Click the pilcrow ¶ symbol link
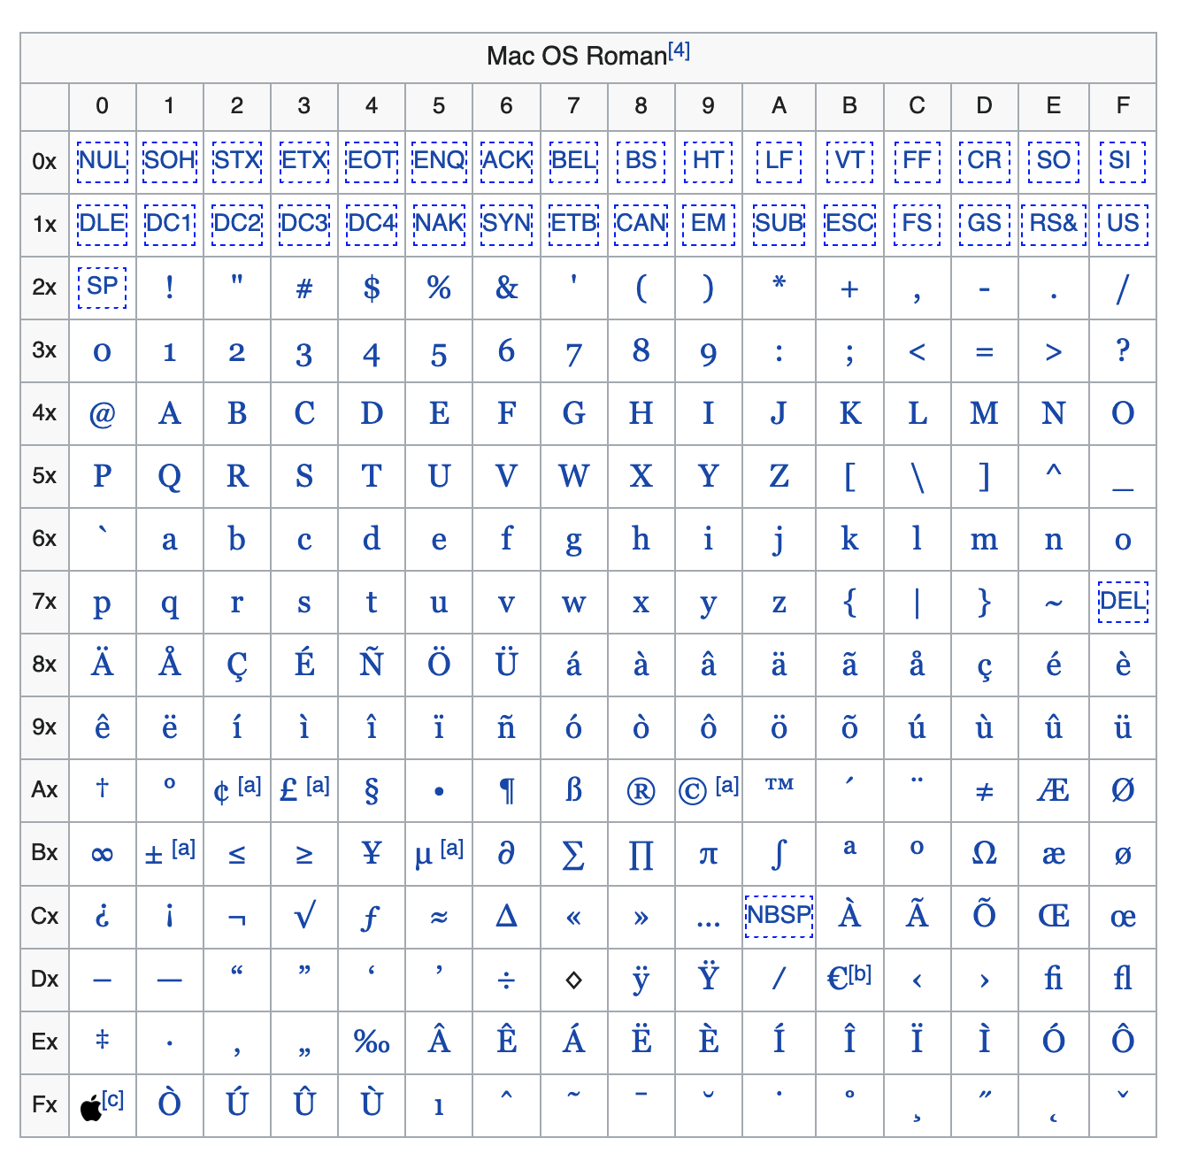 coord(506,790)
